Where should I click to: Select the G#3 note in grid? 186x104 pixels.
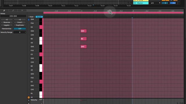coord(84,47)
